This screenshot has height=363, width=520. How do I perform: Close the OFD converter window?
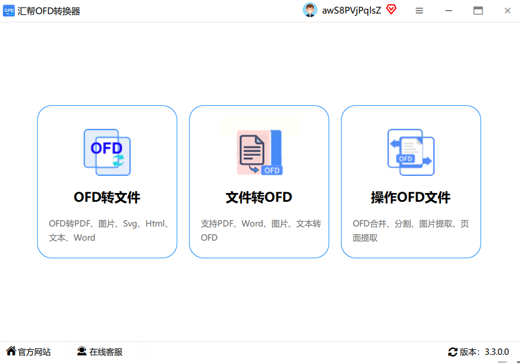(x=508, y=11)
